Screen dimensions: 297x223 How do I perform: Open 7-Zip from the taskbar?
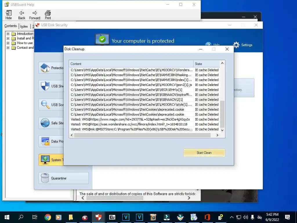click(x=112, y=217)
